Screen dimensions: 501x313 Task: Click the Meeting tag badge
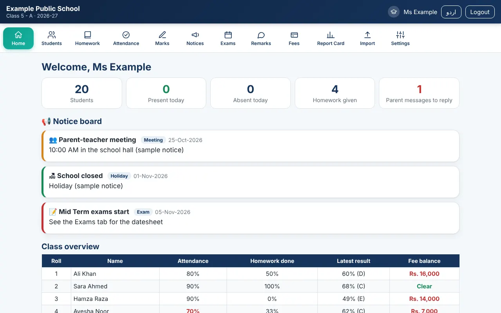153,140
